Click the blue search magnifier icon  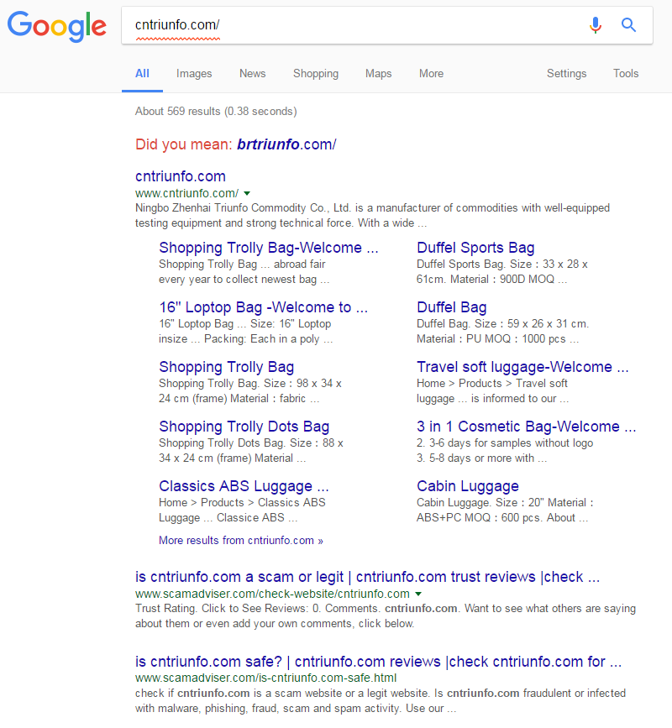click(x=628, y=24)
